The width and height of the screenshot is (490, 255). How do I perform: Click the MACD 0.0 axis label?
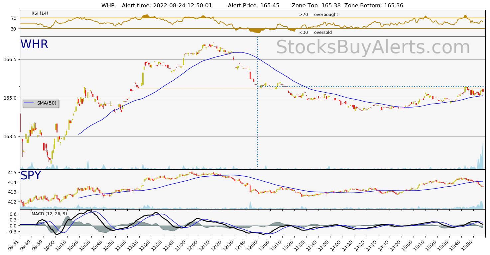coord(13,226)
